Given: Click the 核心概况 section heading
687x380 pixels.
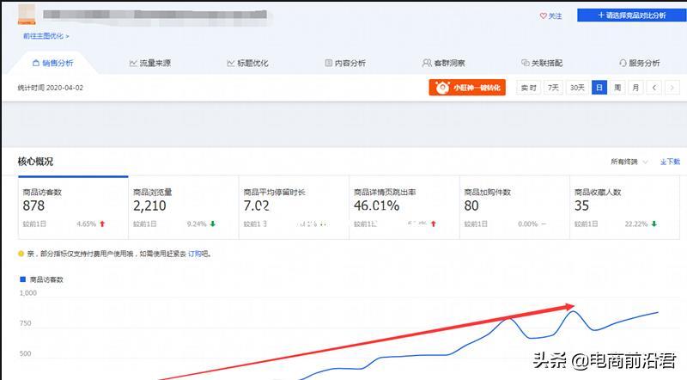Looking at the screenshot, I should (35, 162).
